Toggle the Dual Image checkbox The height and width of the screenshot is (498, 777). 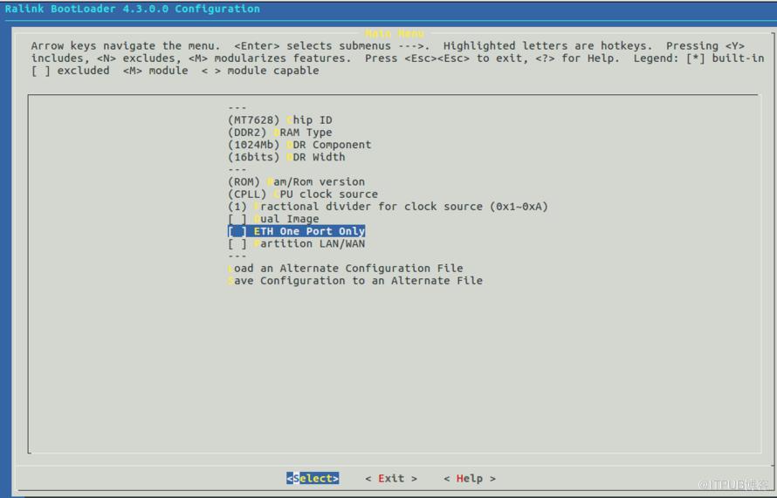click(237, 219)
